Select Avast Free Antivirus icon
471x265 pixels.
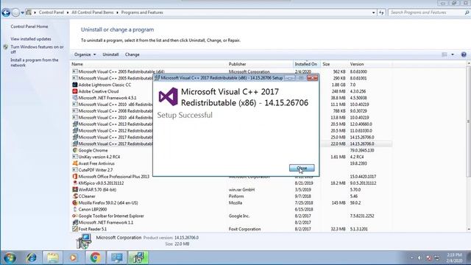point(75,163)
